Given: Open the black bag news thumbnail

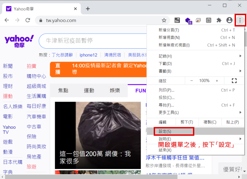Looking at the screenshot, I should click(98, 135).
